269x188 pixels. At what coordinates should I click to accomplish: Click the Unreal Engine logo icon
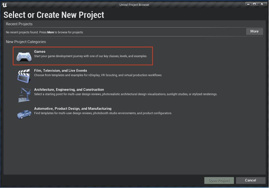coord(5,5)
